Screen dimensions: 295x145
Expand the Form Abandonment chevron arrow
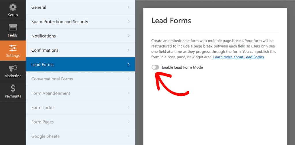pos(128,93)
